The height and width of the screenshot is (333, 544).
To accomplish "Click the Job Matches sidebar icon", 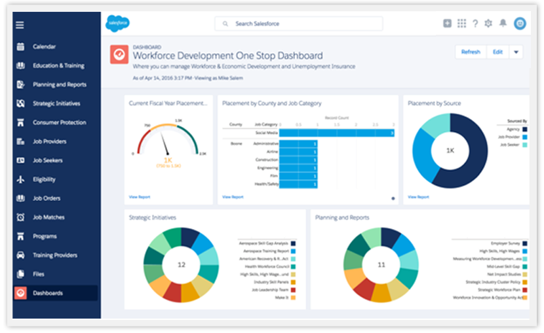I will coord(20,217).
